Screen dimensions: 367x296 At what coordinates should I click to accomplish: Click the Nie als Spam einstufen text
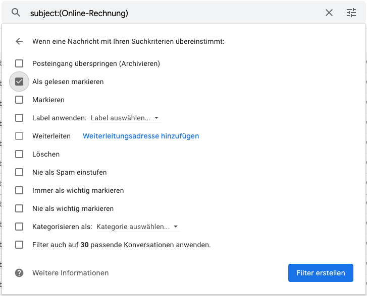point(70,172)
